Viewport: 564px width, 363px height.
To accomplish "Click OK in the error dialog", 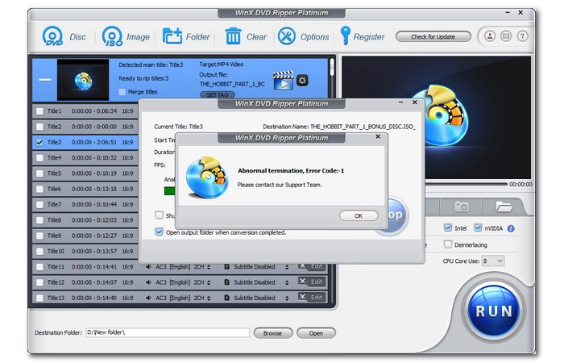I will 359,215.
